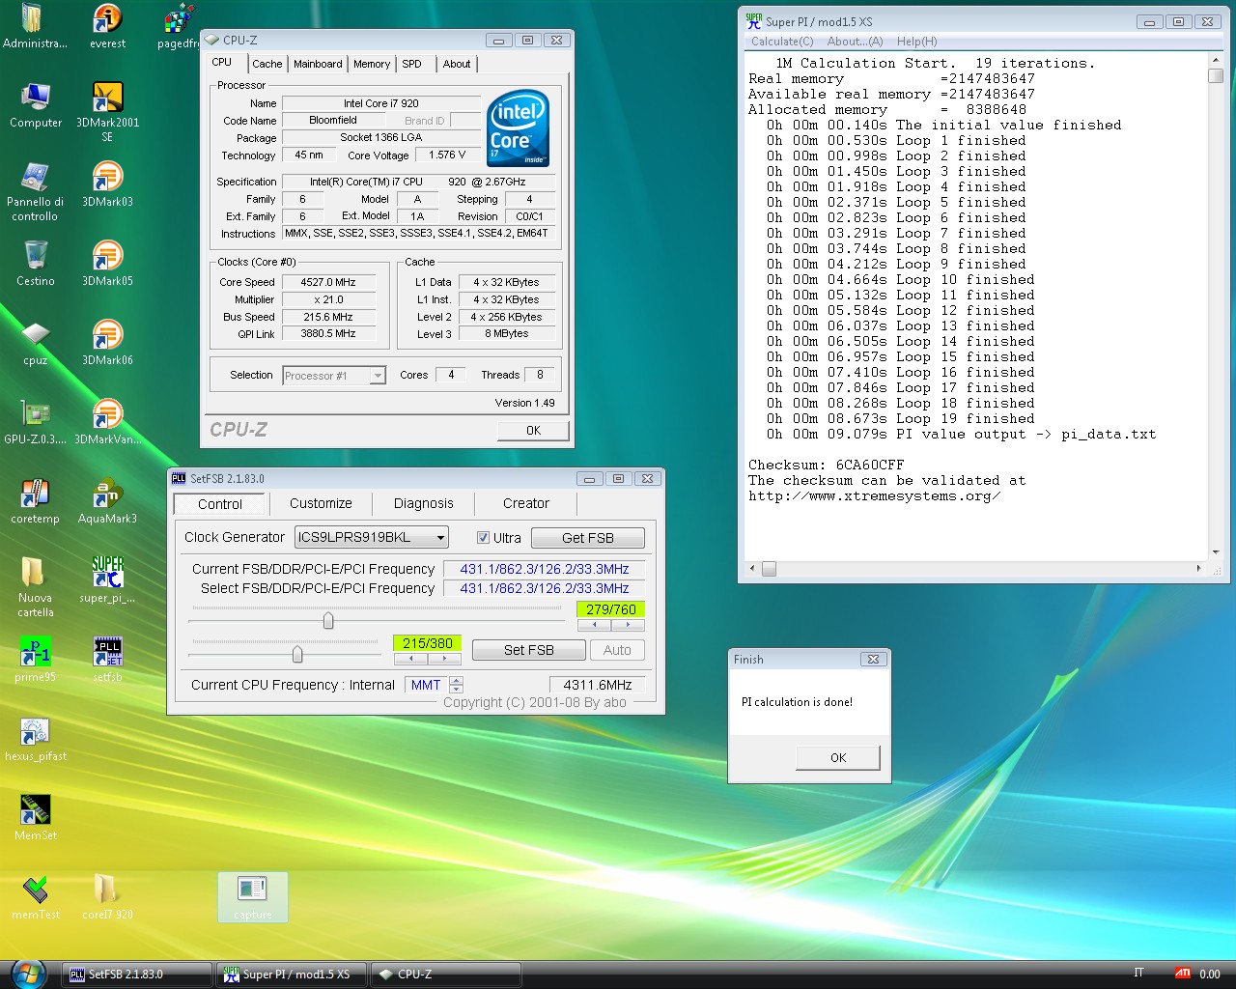Increase the MMT spinner value
1236x989 pixels.
pos(457,680)
